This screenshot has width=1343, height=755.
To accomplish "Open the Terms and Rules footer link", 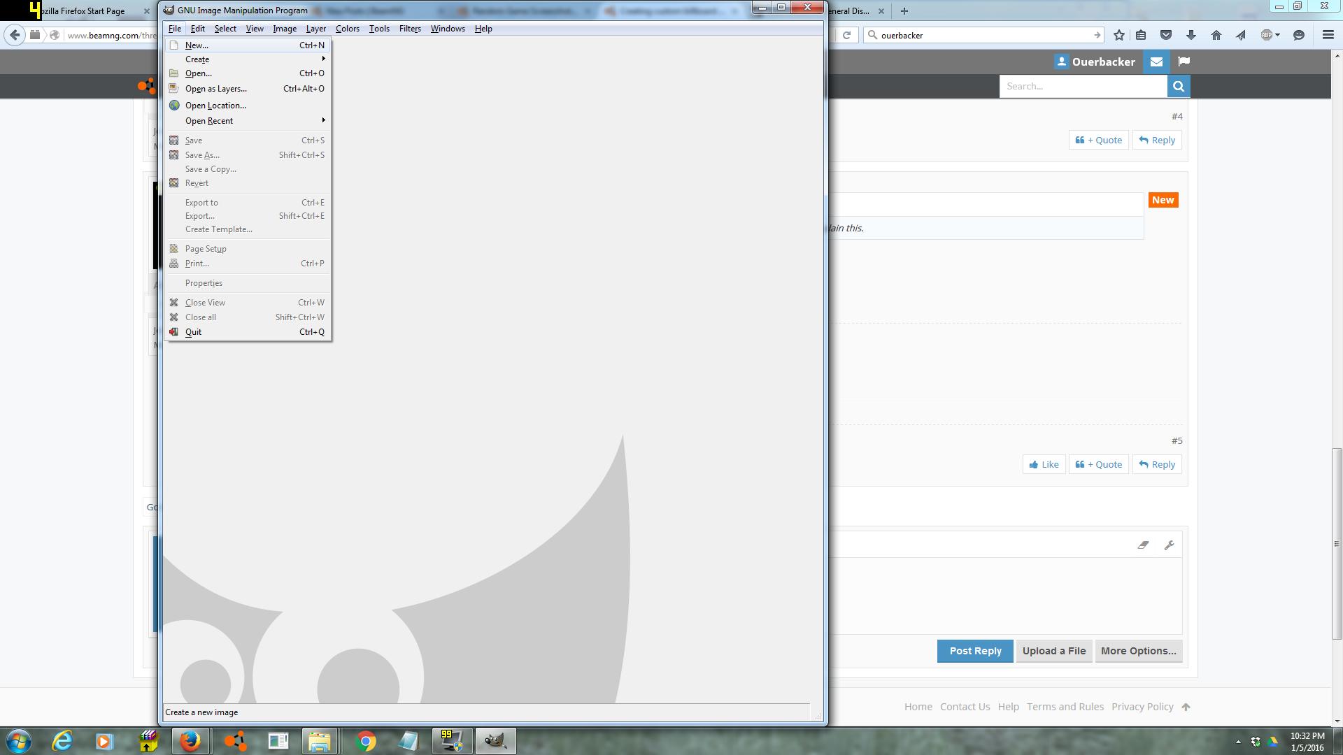I will click(x=1065, y=707).
